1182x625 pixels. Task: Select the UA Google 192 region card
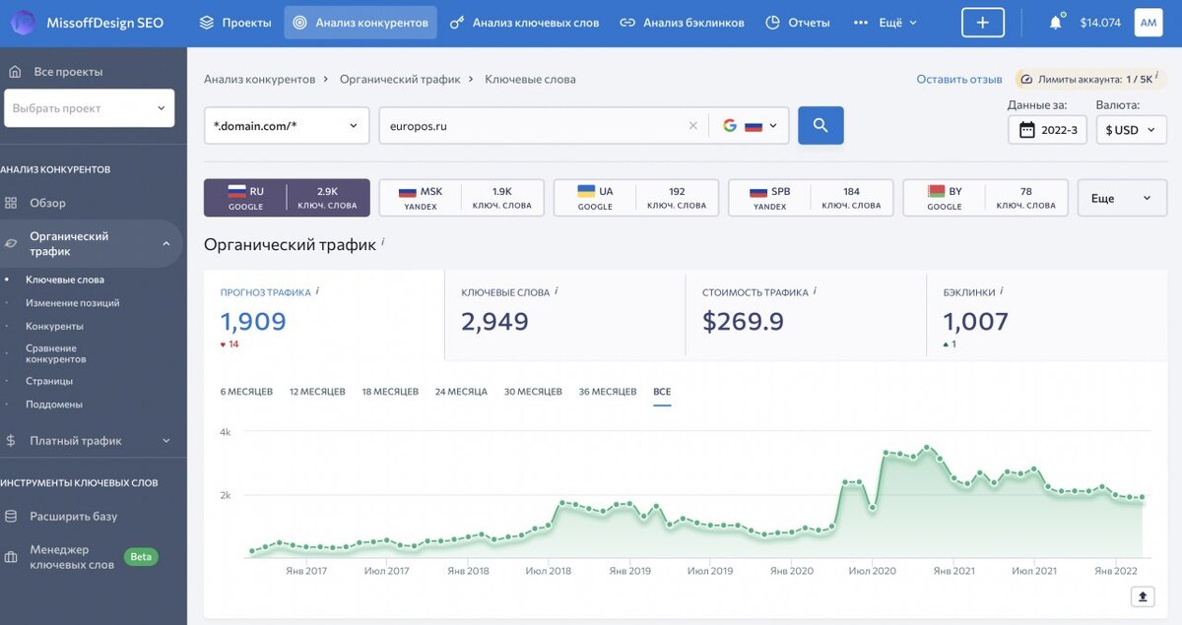pyautogui.click(x=636, y=198)
